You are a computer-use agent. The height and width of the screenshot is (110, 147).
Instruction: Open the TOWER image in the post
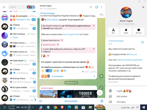(x=85, y=94)
